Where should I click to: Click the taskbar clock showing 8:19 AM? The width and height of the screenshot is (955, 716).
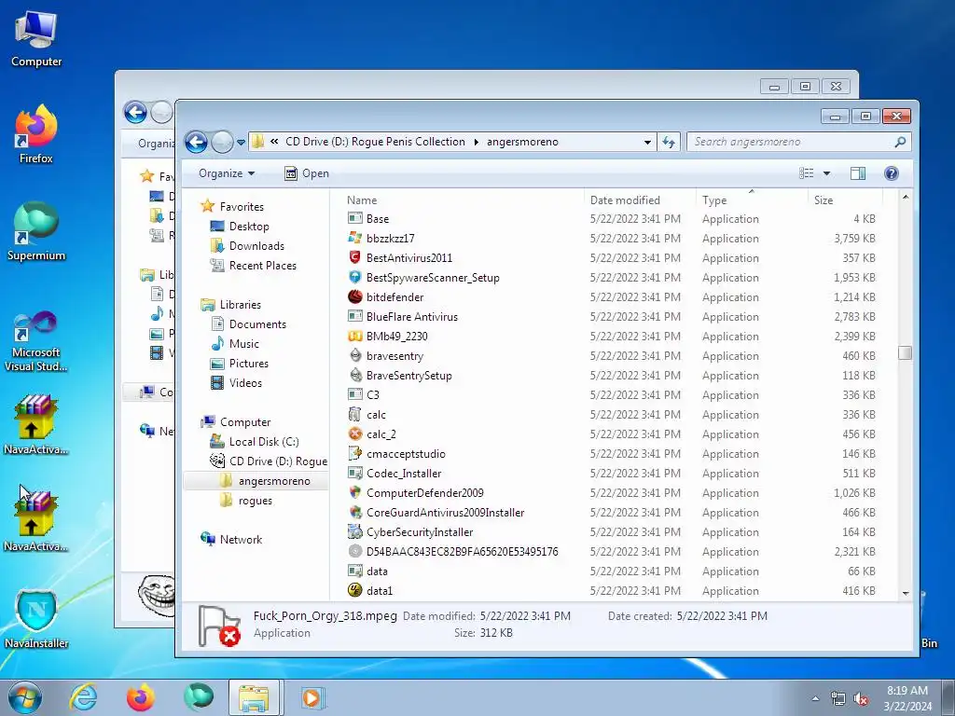pyautogui.click(x=907, y=697)
